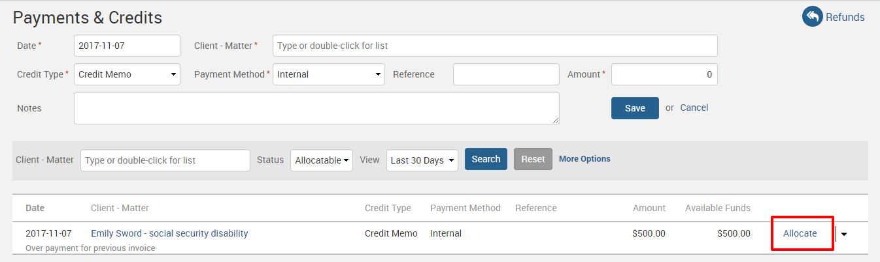Click the Save button

[634, 108]
